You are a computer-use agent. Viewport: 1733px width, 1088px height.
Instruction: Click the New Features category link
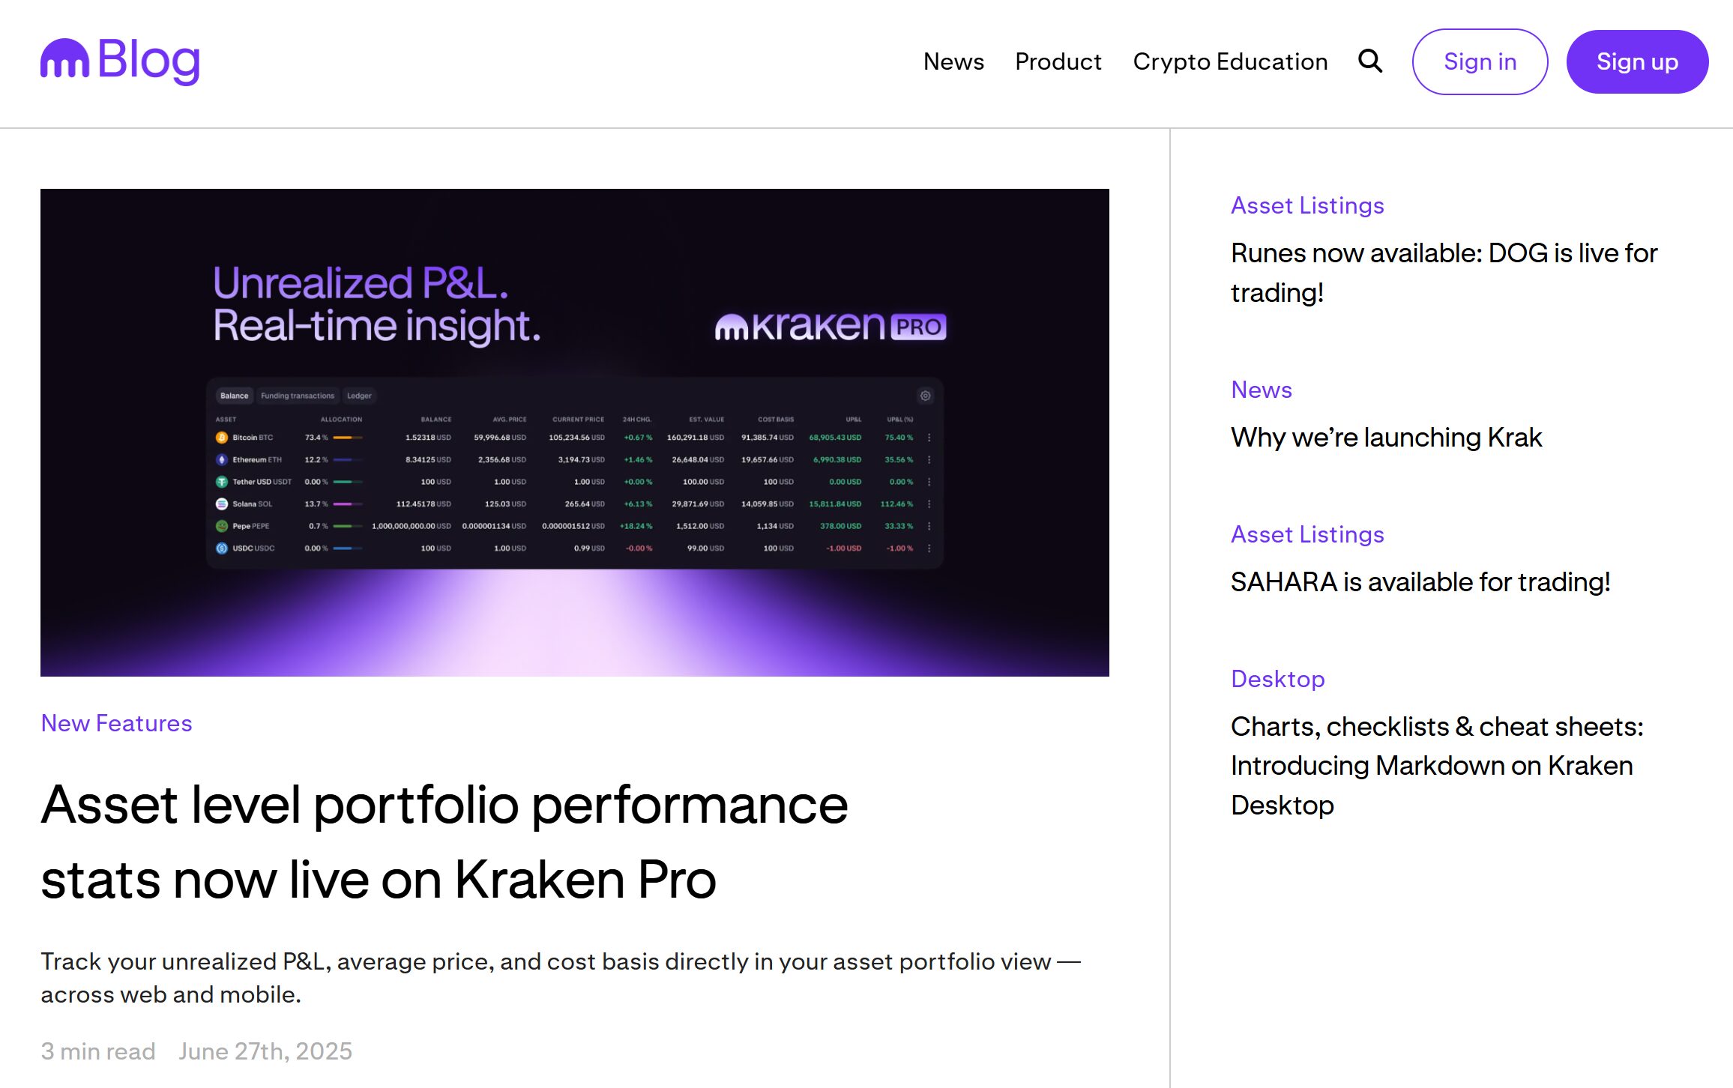point(116,723)
